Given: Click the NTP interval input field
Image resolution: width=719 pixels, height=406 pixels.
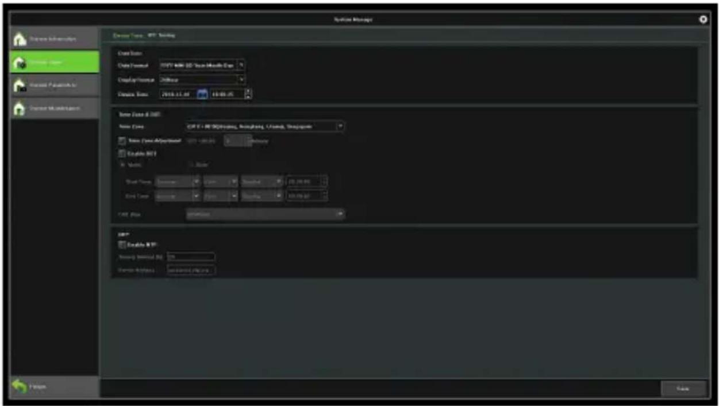Looking at the screenshot, I should click(x=191, y=257).
